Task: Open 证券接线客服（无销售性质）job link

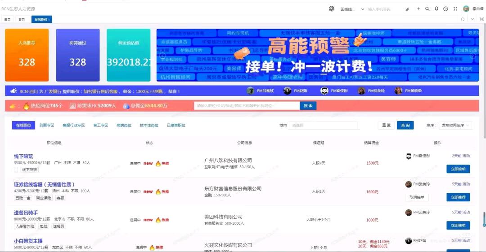Action: tap(44, 184)
